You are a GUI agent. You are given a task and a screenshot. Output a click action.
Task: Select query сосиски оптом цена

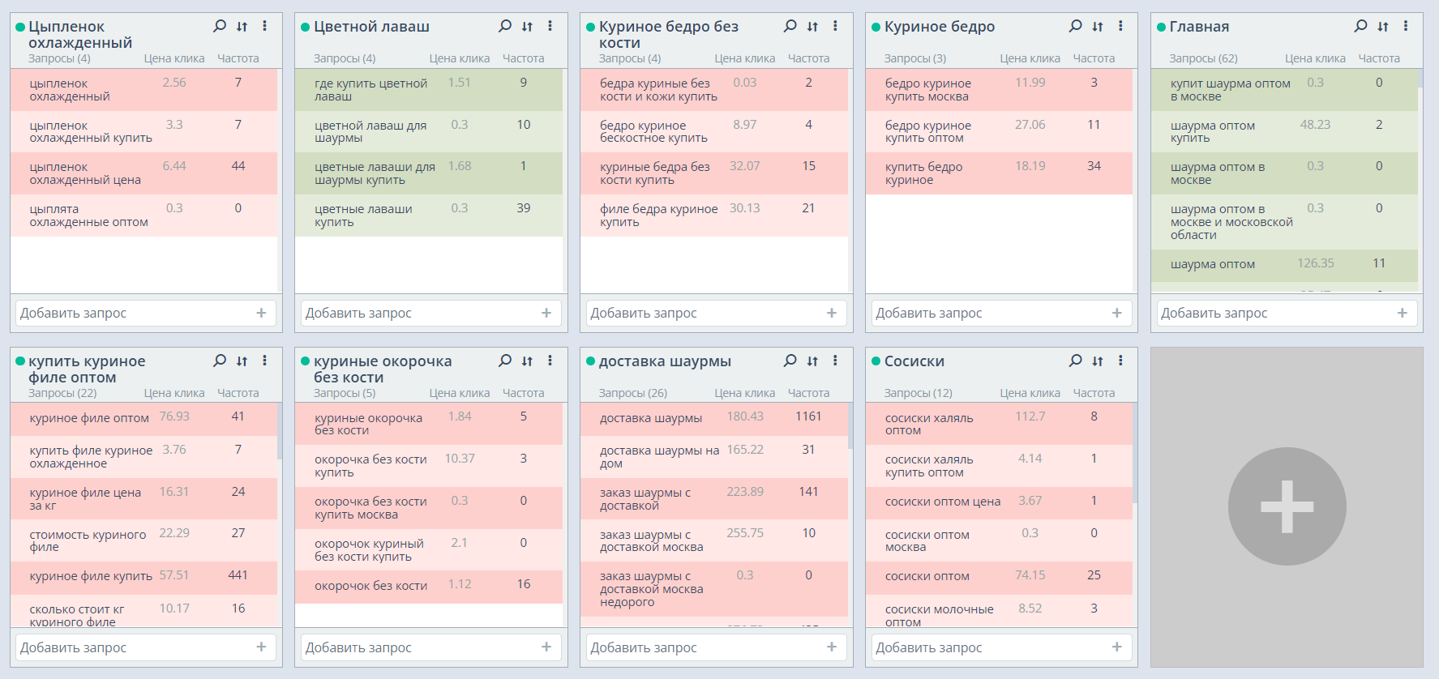[x=942, y=502]
